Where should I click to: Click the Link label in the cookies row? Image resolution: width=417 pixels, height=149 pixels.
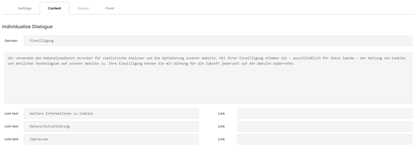click(x=221, y=113)
